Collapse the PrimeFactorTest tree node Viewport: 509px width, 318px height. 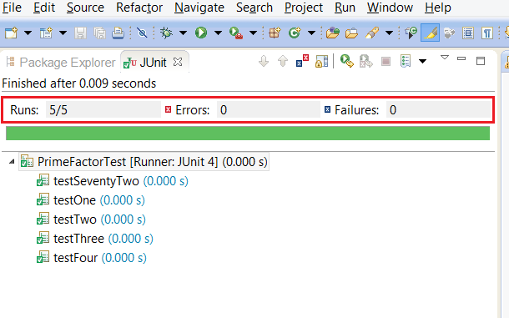point(12,161)
